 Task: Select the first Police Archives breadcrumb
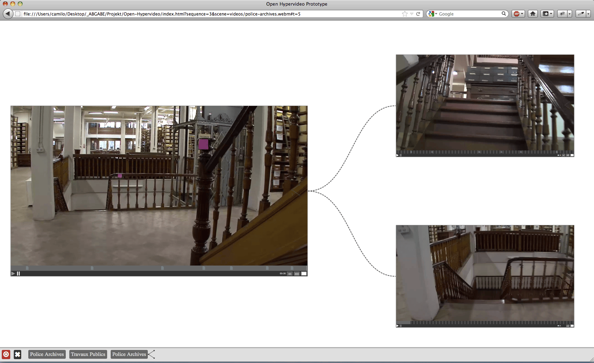tap(47, 354)
